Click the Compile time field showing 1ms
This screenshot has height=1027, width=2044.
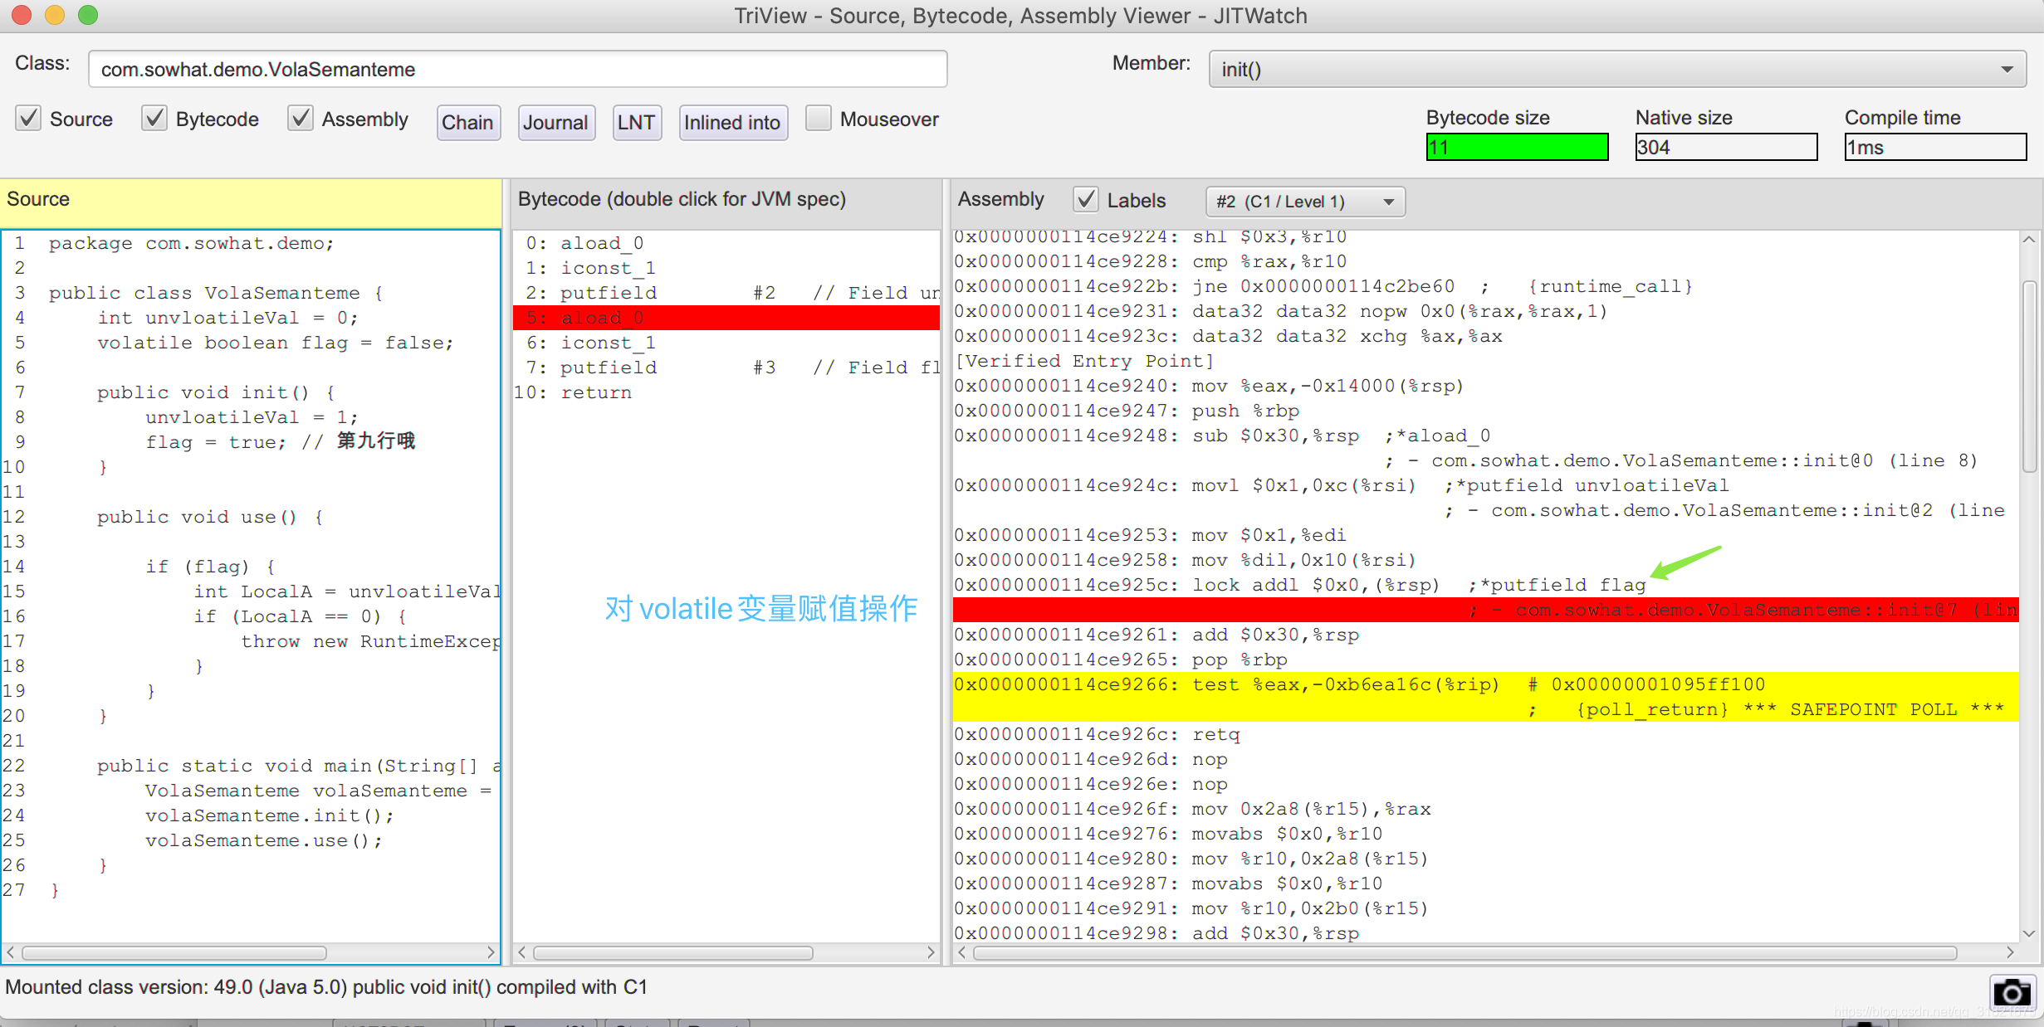1935,148
